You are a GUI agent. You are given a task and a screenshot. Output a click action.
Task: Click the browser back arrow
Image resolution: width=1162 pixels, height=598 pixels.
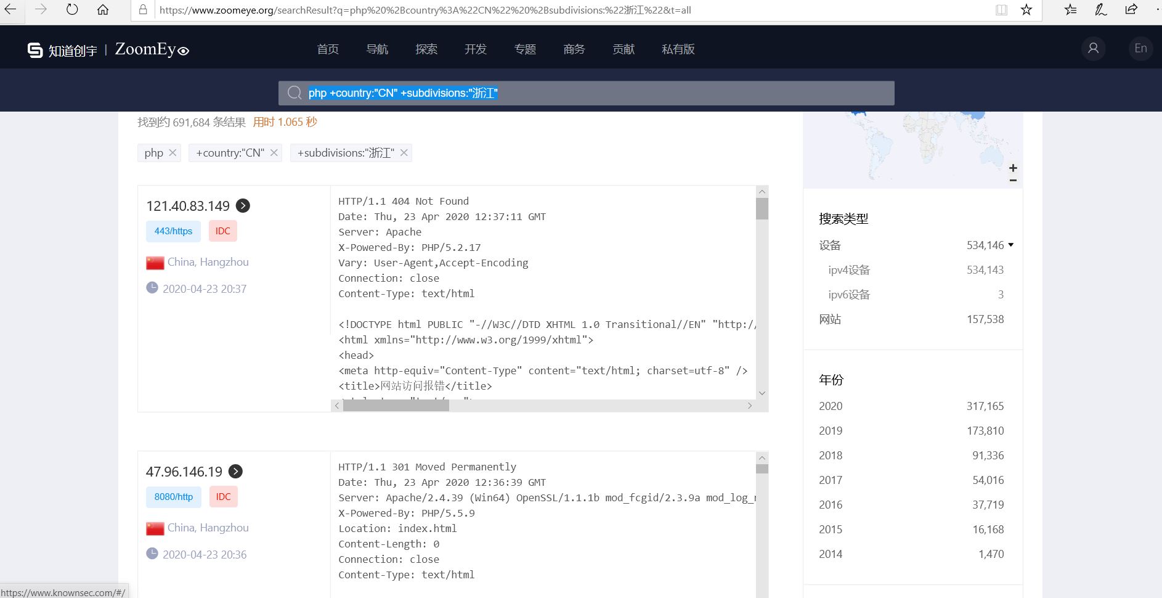pyautogui.click(x=10, y=9)
